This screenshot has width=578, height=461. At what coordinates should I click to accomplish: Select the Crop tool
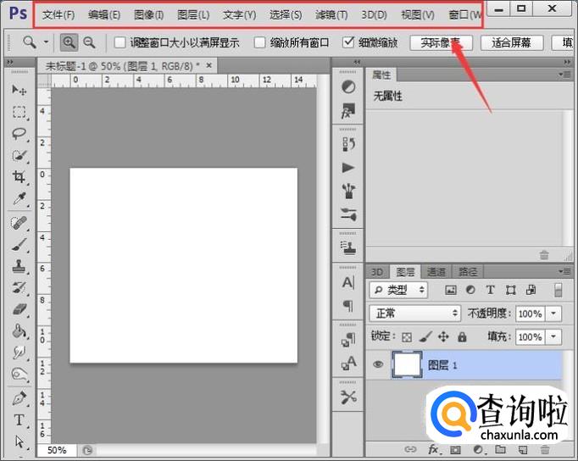(19, 177)
